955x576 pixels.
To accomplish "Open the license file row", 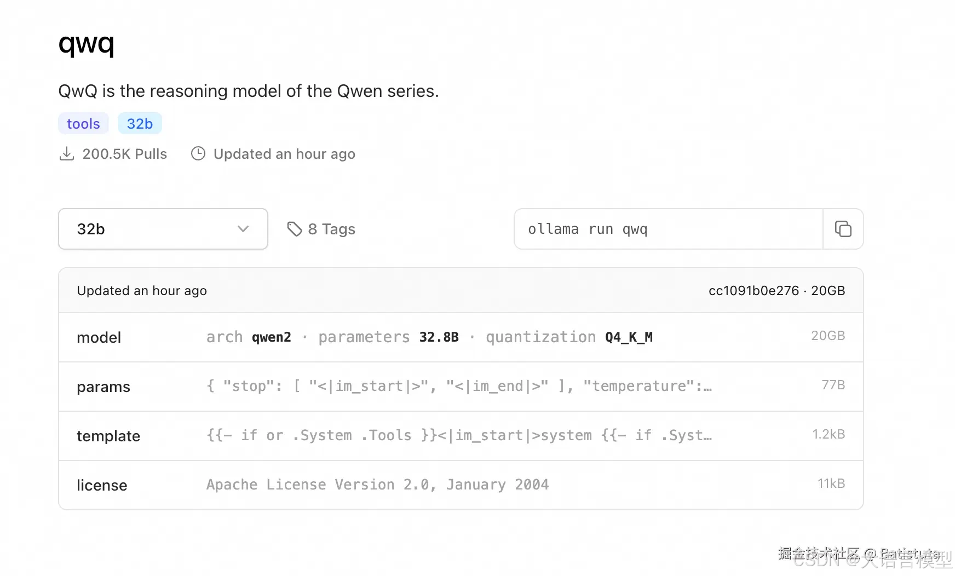I will (461, 485).
